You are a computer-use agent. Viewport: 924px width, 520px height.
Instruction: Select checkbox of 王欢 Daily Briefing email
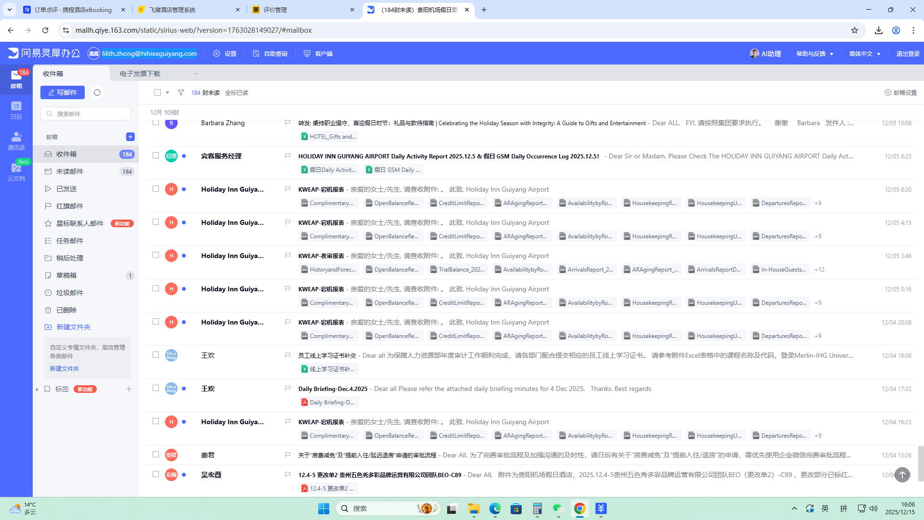coord(156,388)
